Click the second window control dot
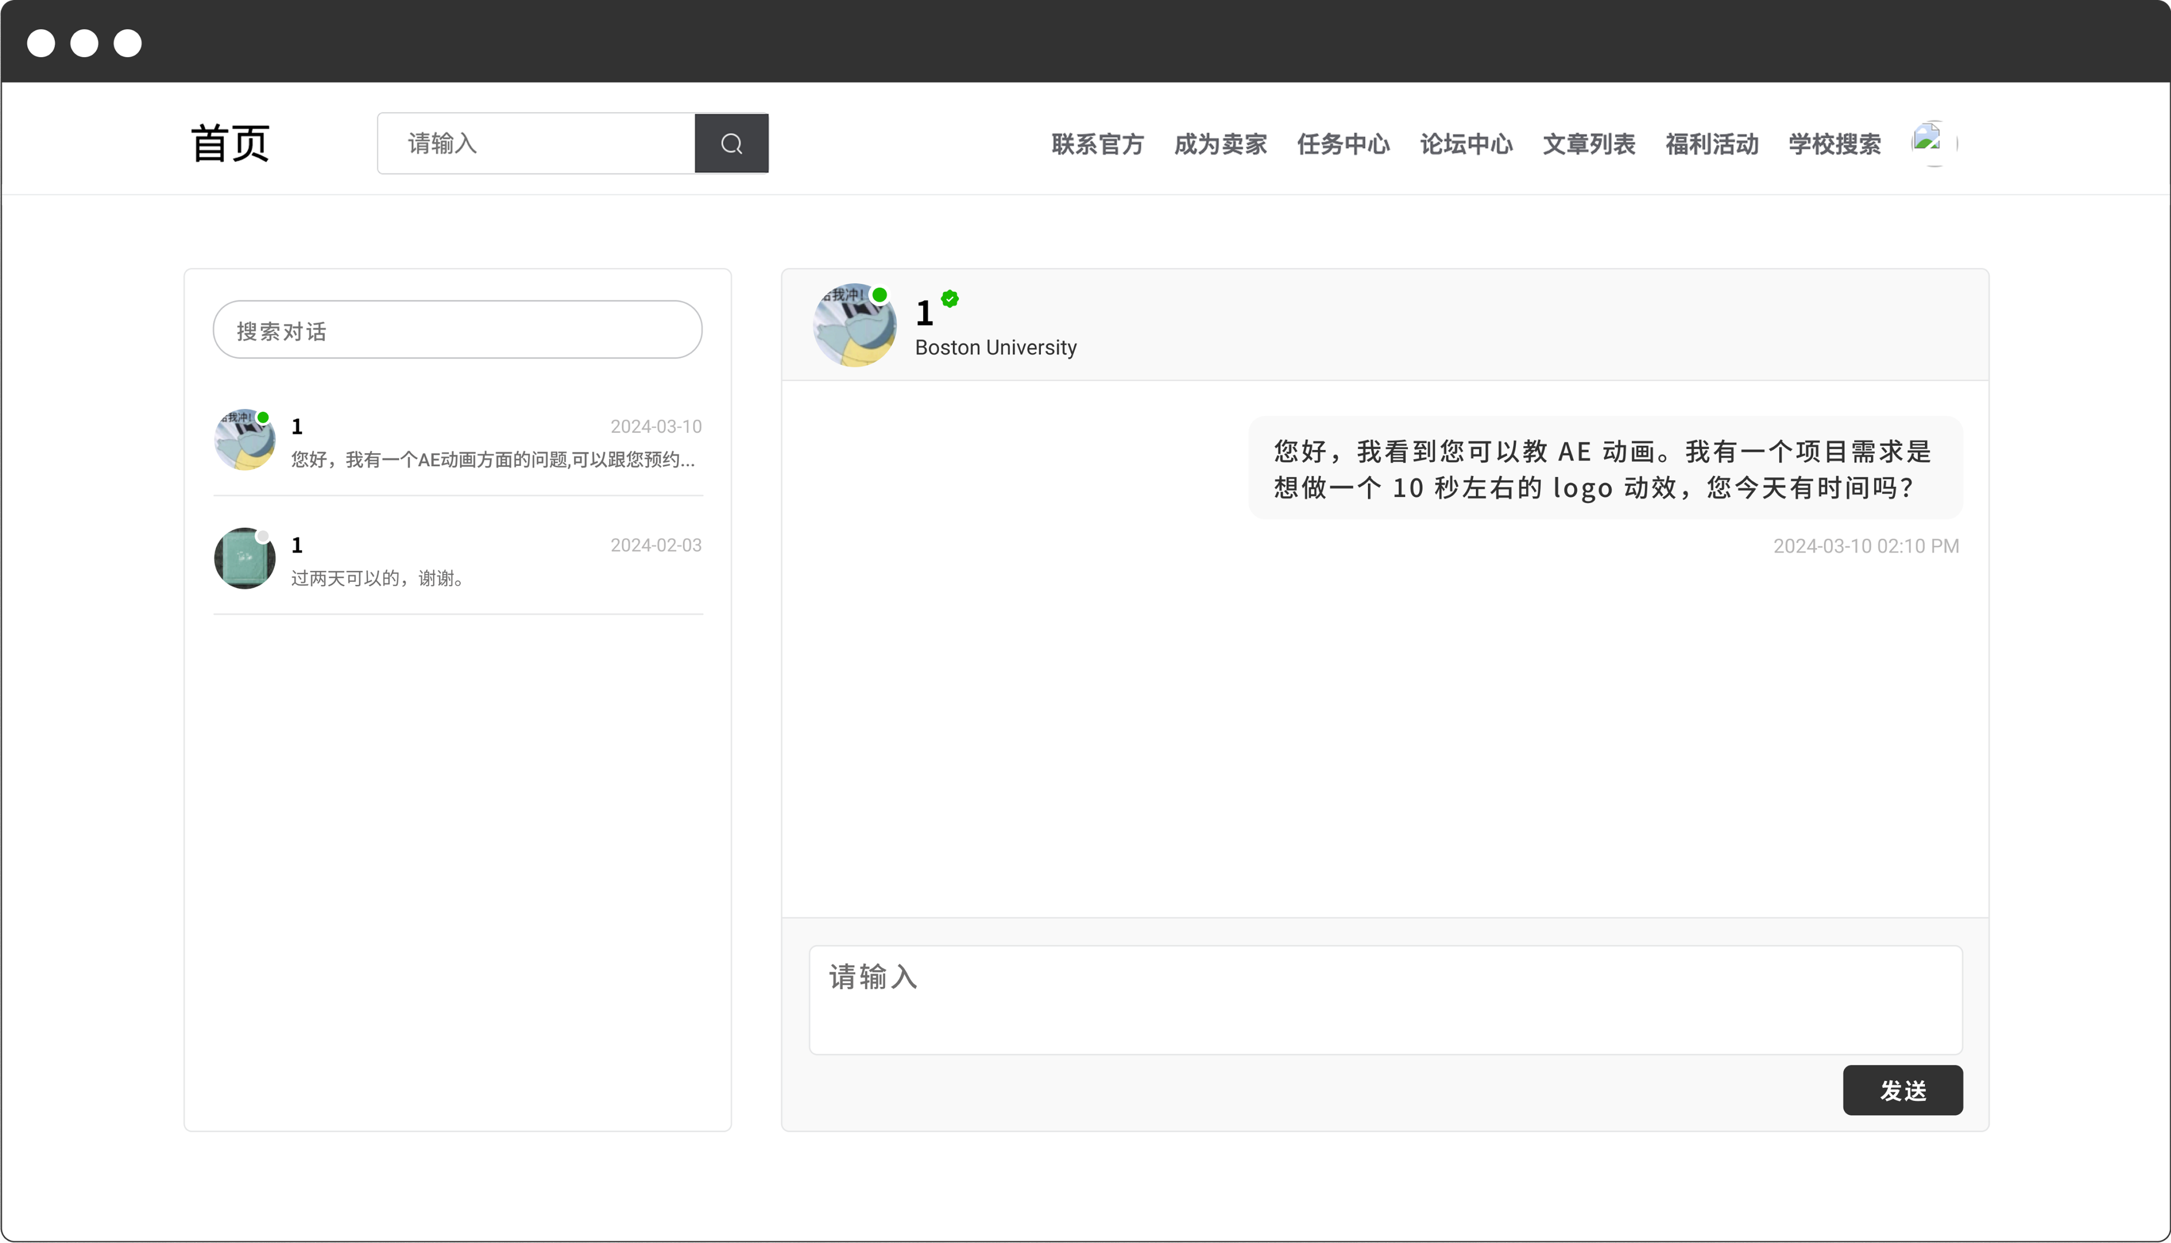 coord(84,43)
